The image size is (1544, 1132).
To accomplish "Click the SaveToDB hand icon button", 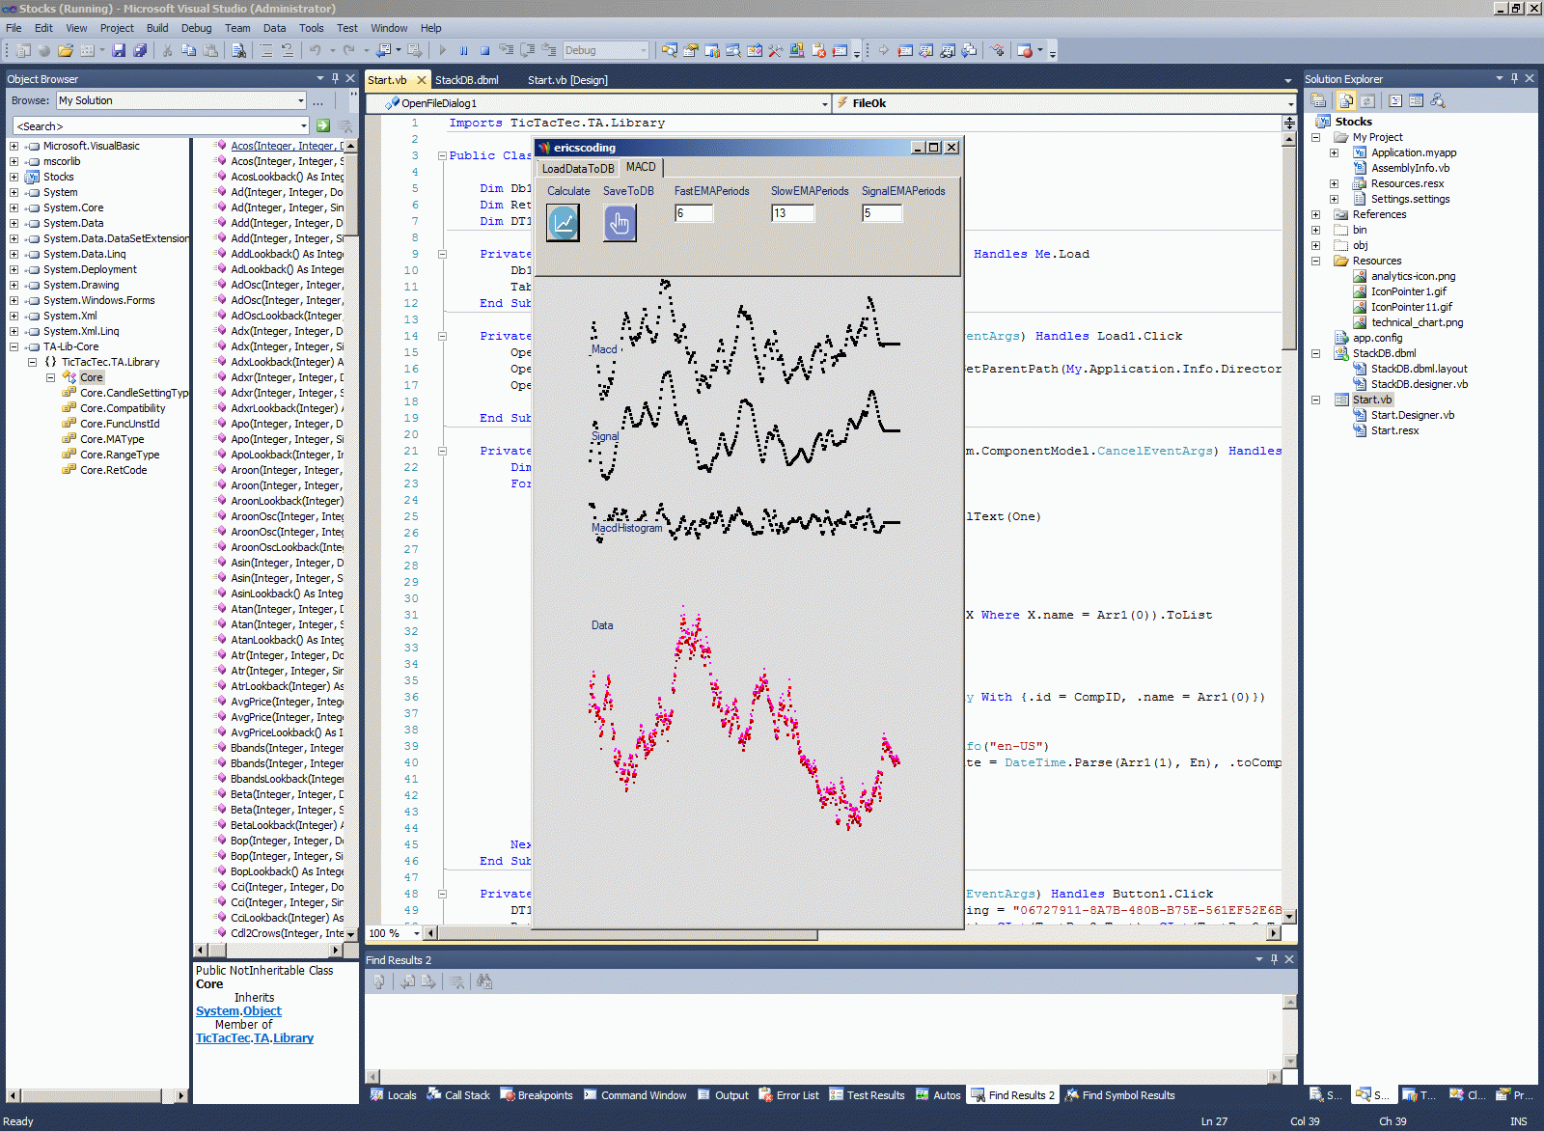I will tap(620, 223).
